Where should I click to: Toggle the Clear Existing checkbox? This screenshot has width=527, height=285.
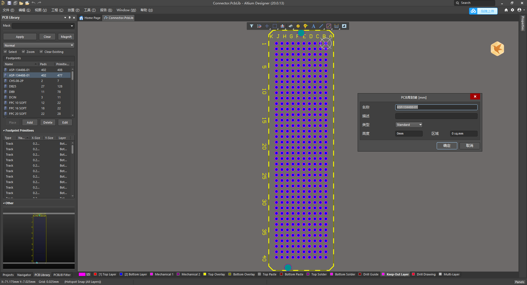pyautogui.click(x=41, y=52)
